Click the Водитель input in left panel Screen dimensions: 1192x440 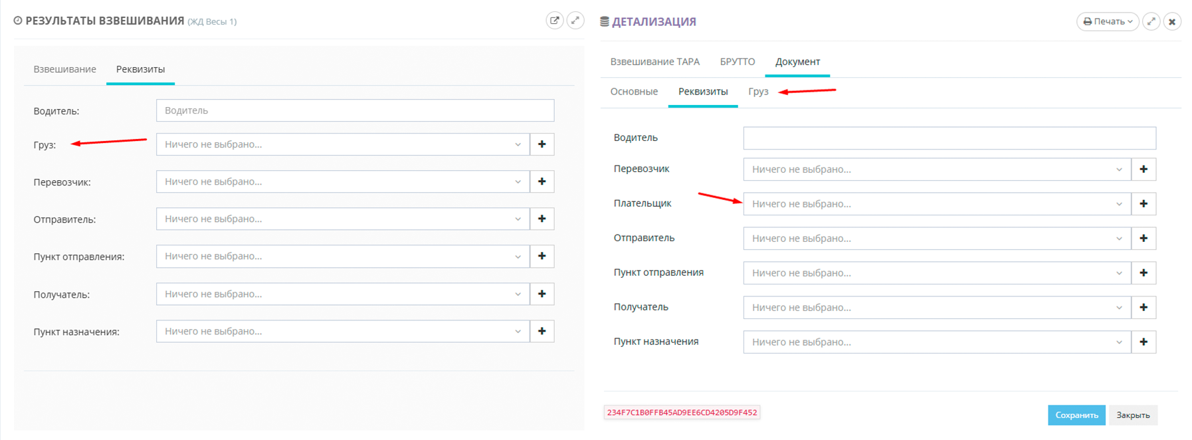[355, 110]
